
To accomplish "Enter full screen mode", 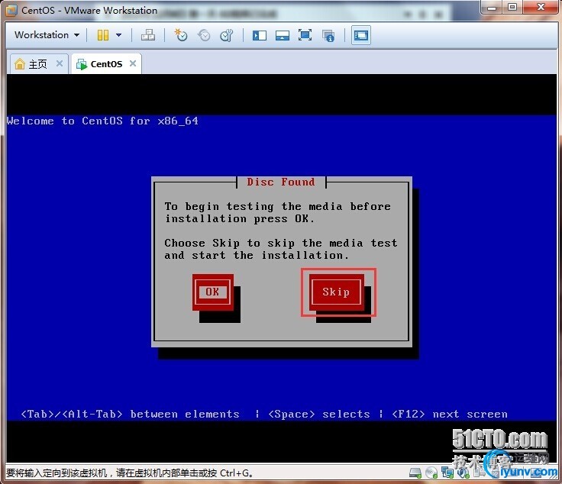I will (305, 35).
